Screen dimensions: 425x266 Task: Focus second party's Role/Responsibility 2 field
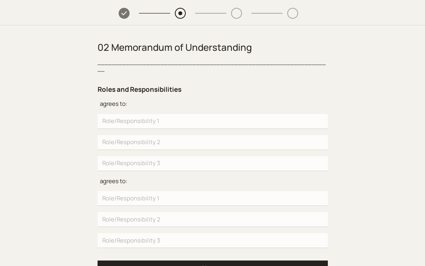pyautogui.click(x=213, y=220)
